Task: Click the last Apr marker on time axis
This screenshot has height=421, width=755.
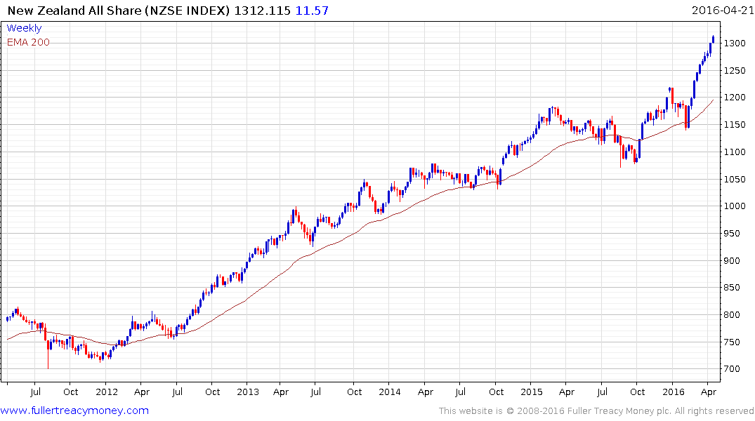Action: click(x=708, y=392)
